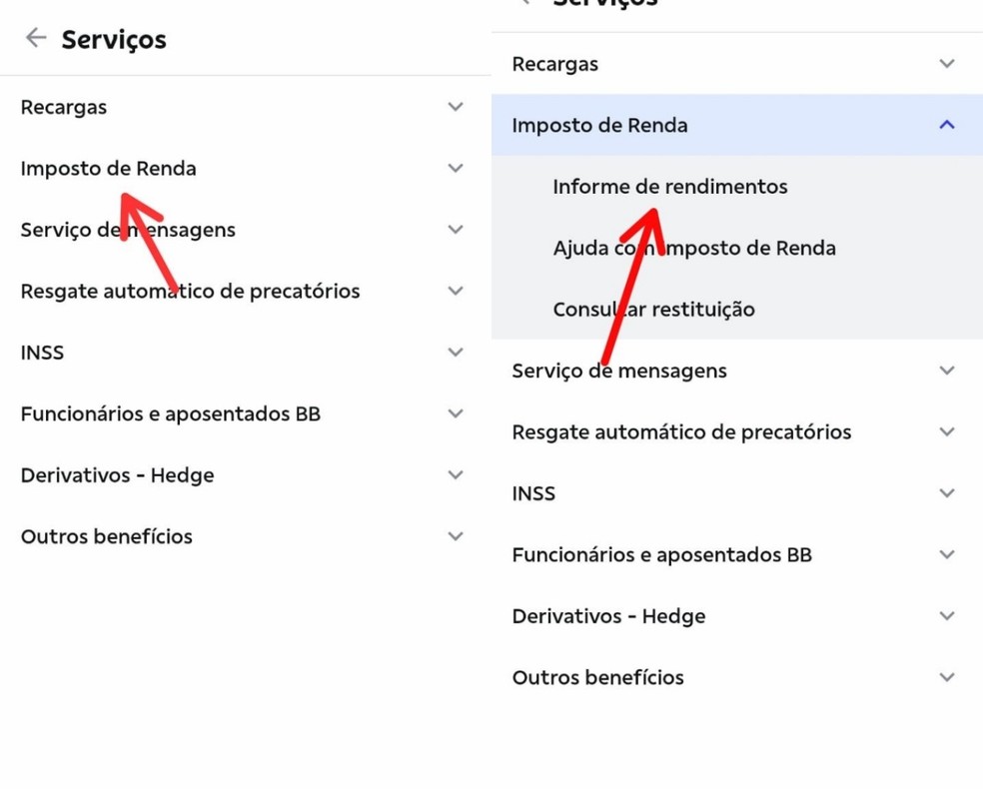This screenshot has height=789, width=983.
Task: Expand Derivativos - Hedge section
Action: 456,474
